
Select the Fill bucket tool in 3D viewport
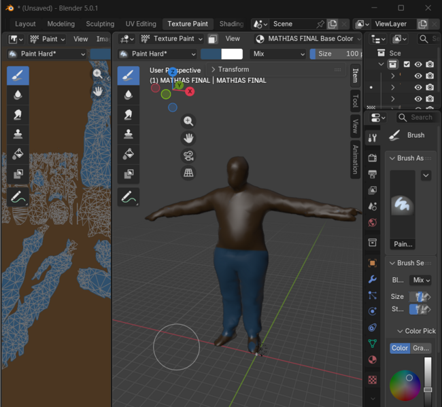(129, 154)
